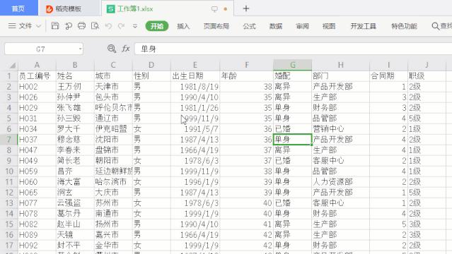Expand the quick access toolbar dropdown
Image resolution: width=452 pixels, height=254 pixels.
(x=134, y=26)
